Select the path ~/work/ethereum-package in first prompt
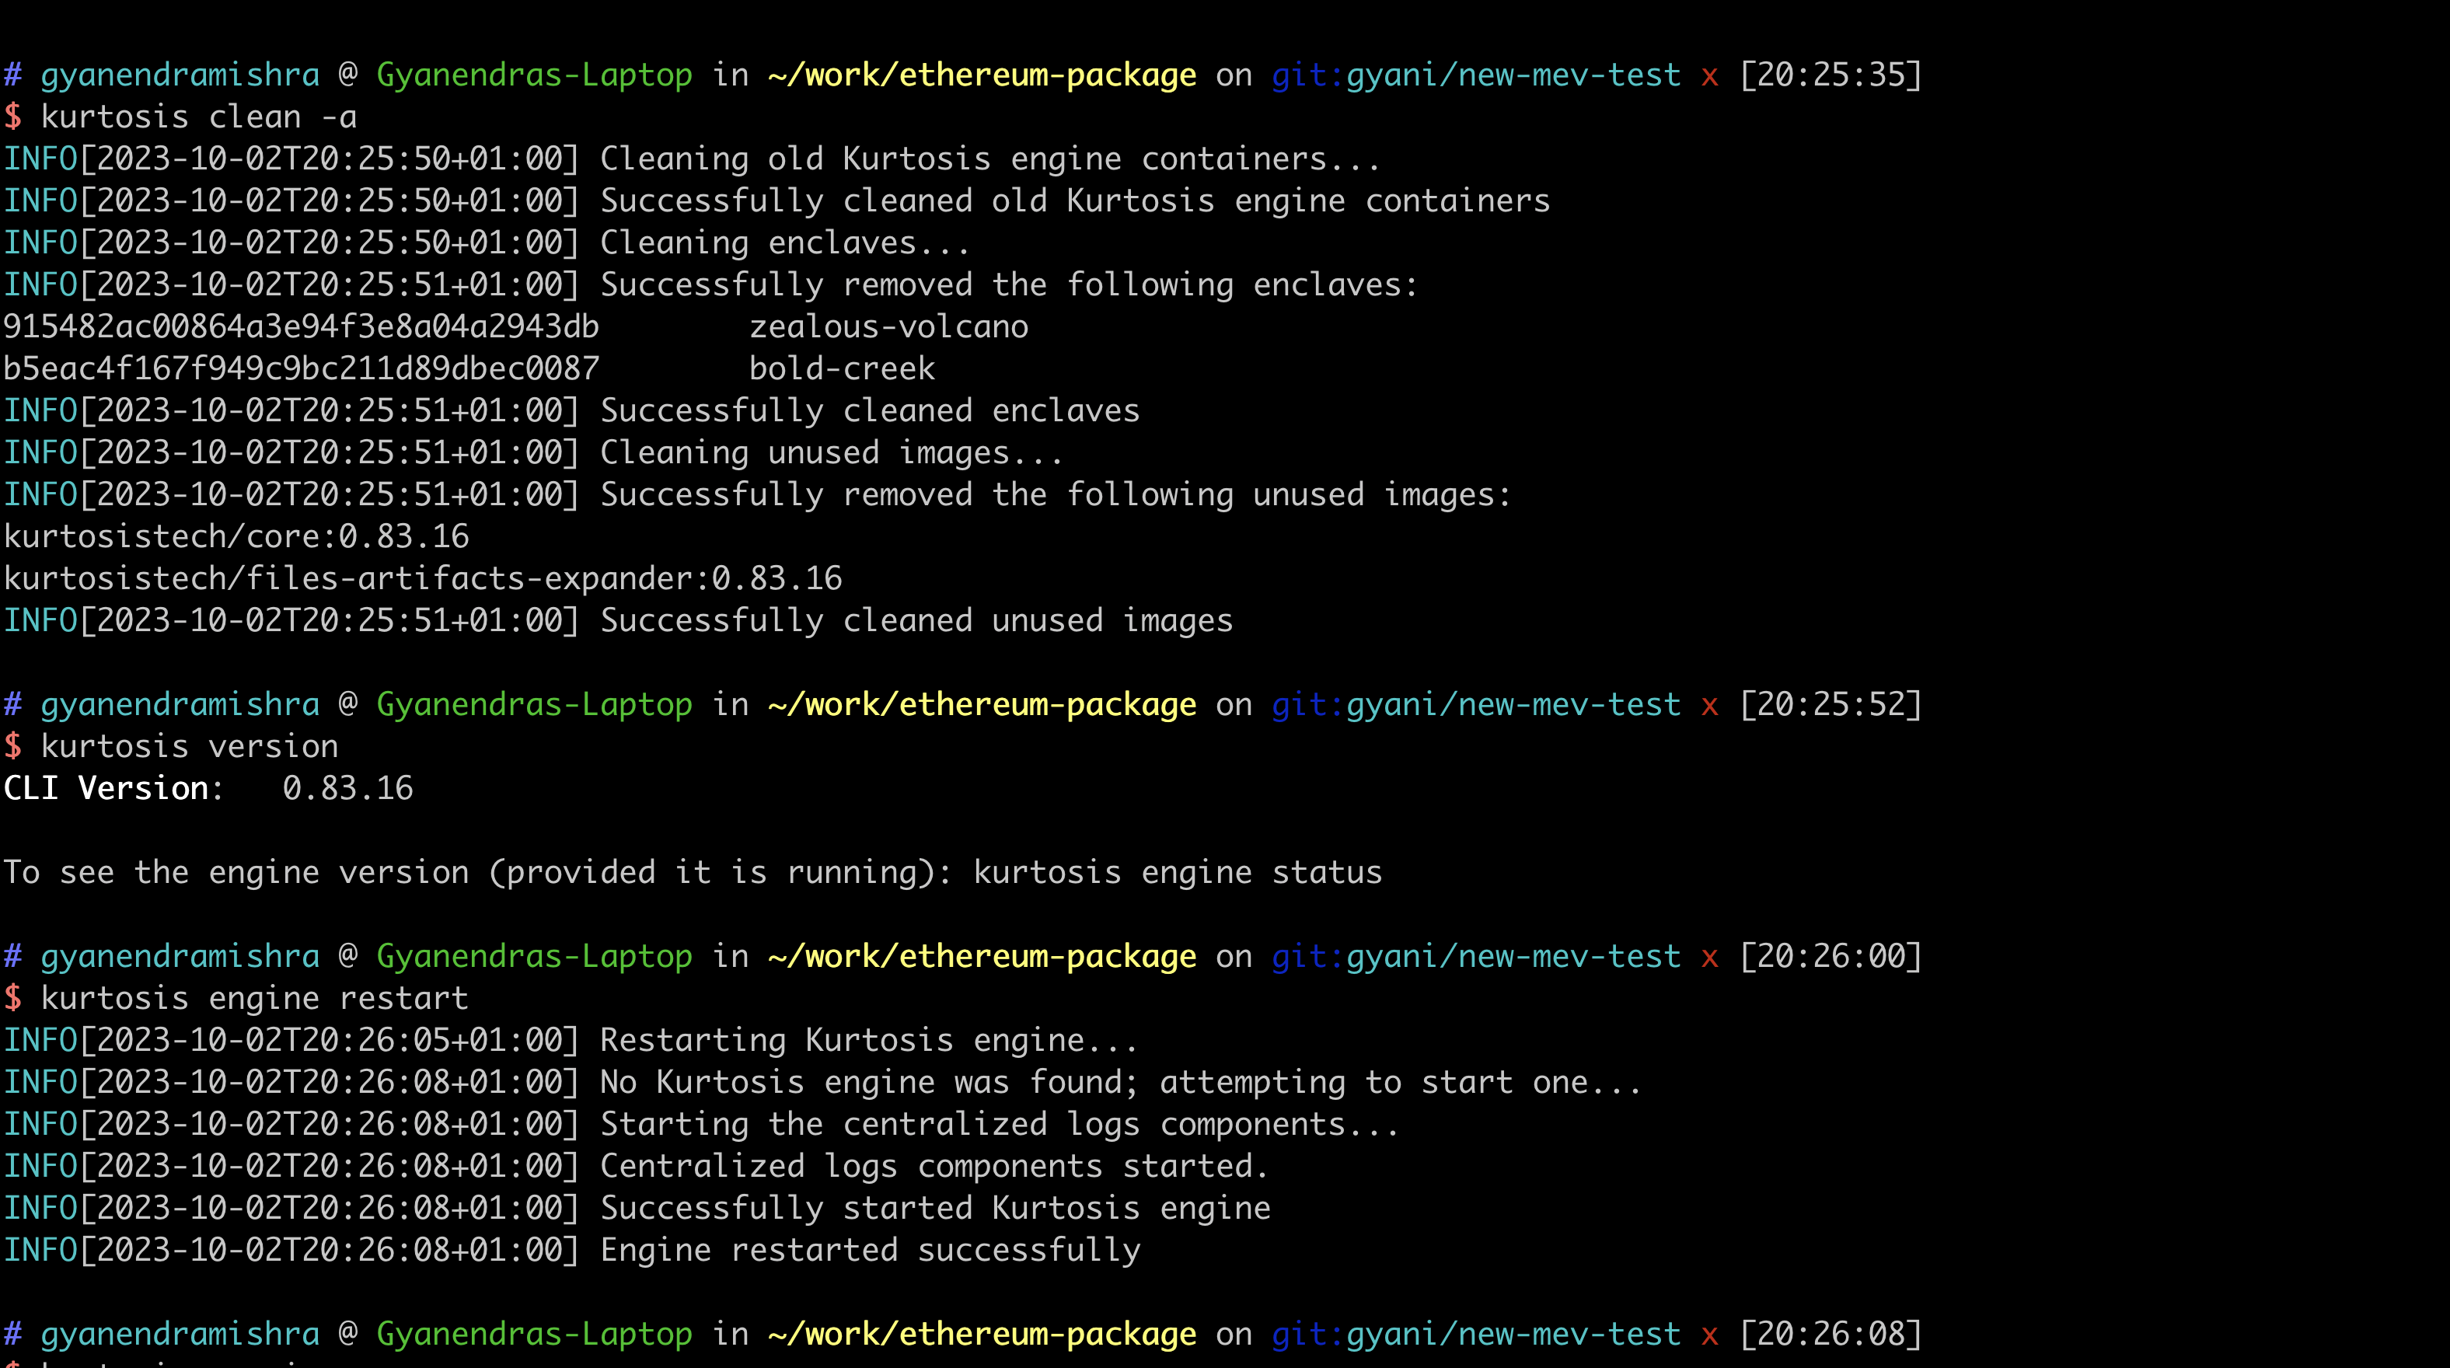The image size is (2450, 1368). tap(982, 74)
